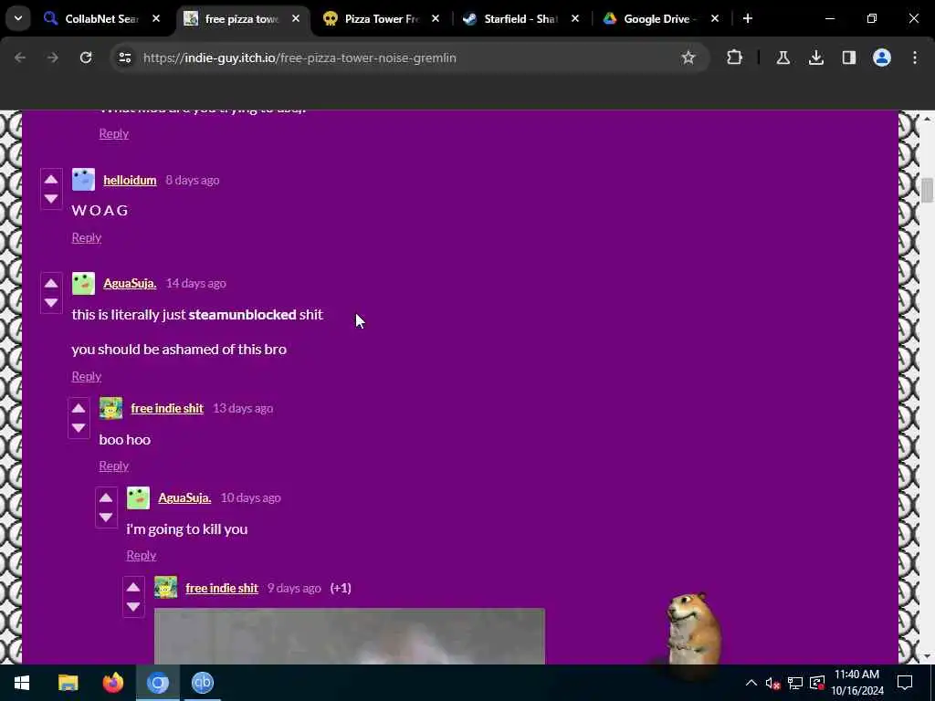935x701 pixels.
Task: Close the Starfield tab
Action: tap(575, 19)
